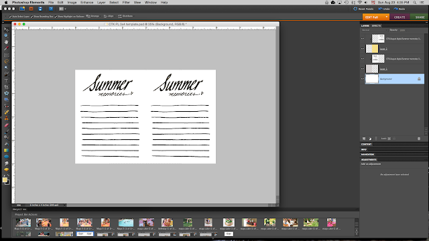Select the Horizontal Type tool
The width and height of the screenshot is (429, 241).
pyautogui.click(x=6, y=80)
